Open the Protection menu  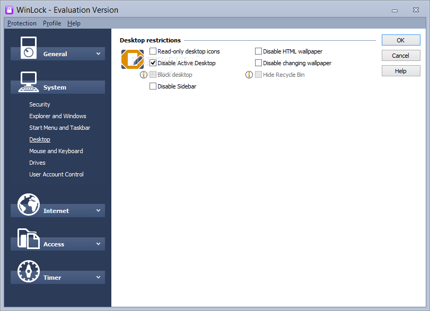point(22,23)
